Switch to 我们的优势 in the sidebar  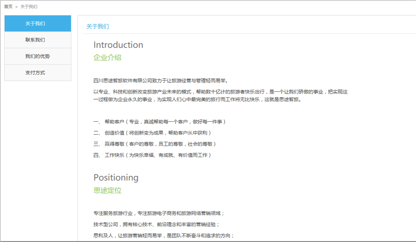[37, 56]
